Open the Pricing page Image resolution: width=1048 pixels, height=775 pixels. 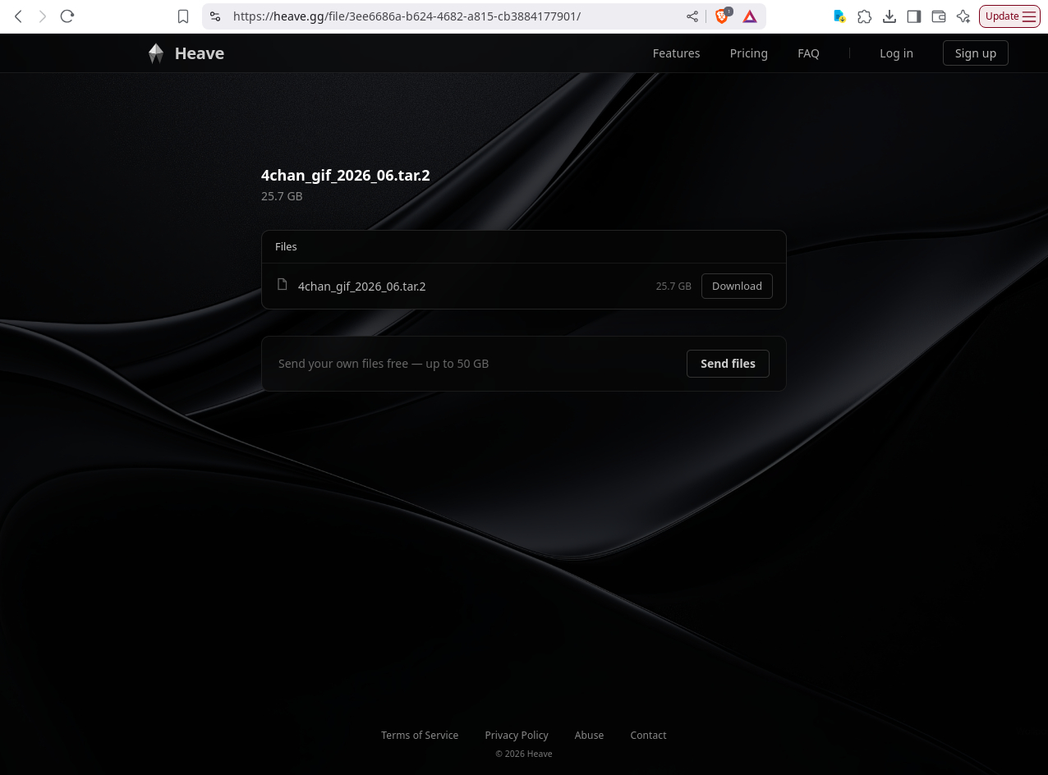click(748, 53)
